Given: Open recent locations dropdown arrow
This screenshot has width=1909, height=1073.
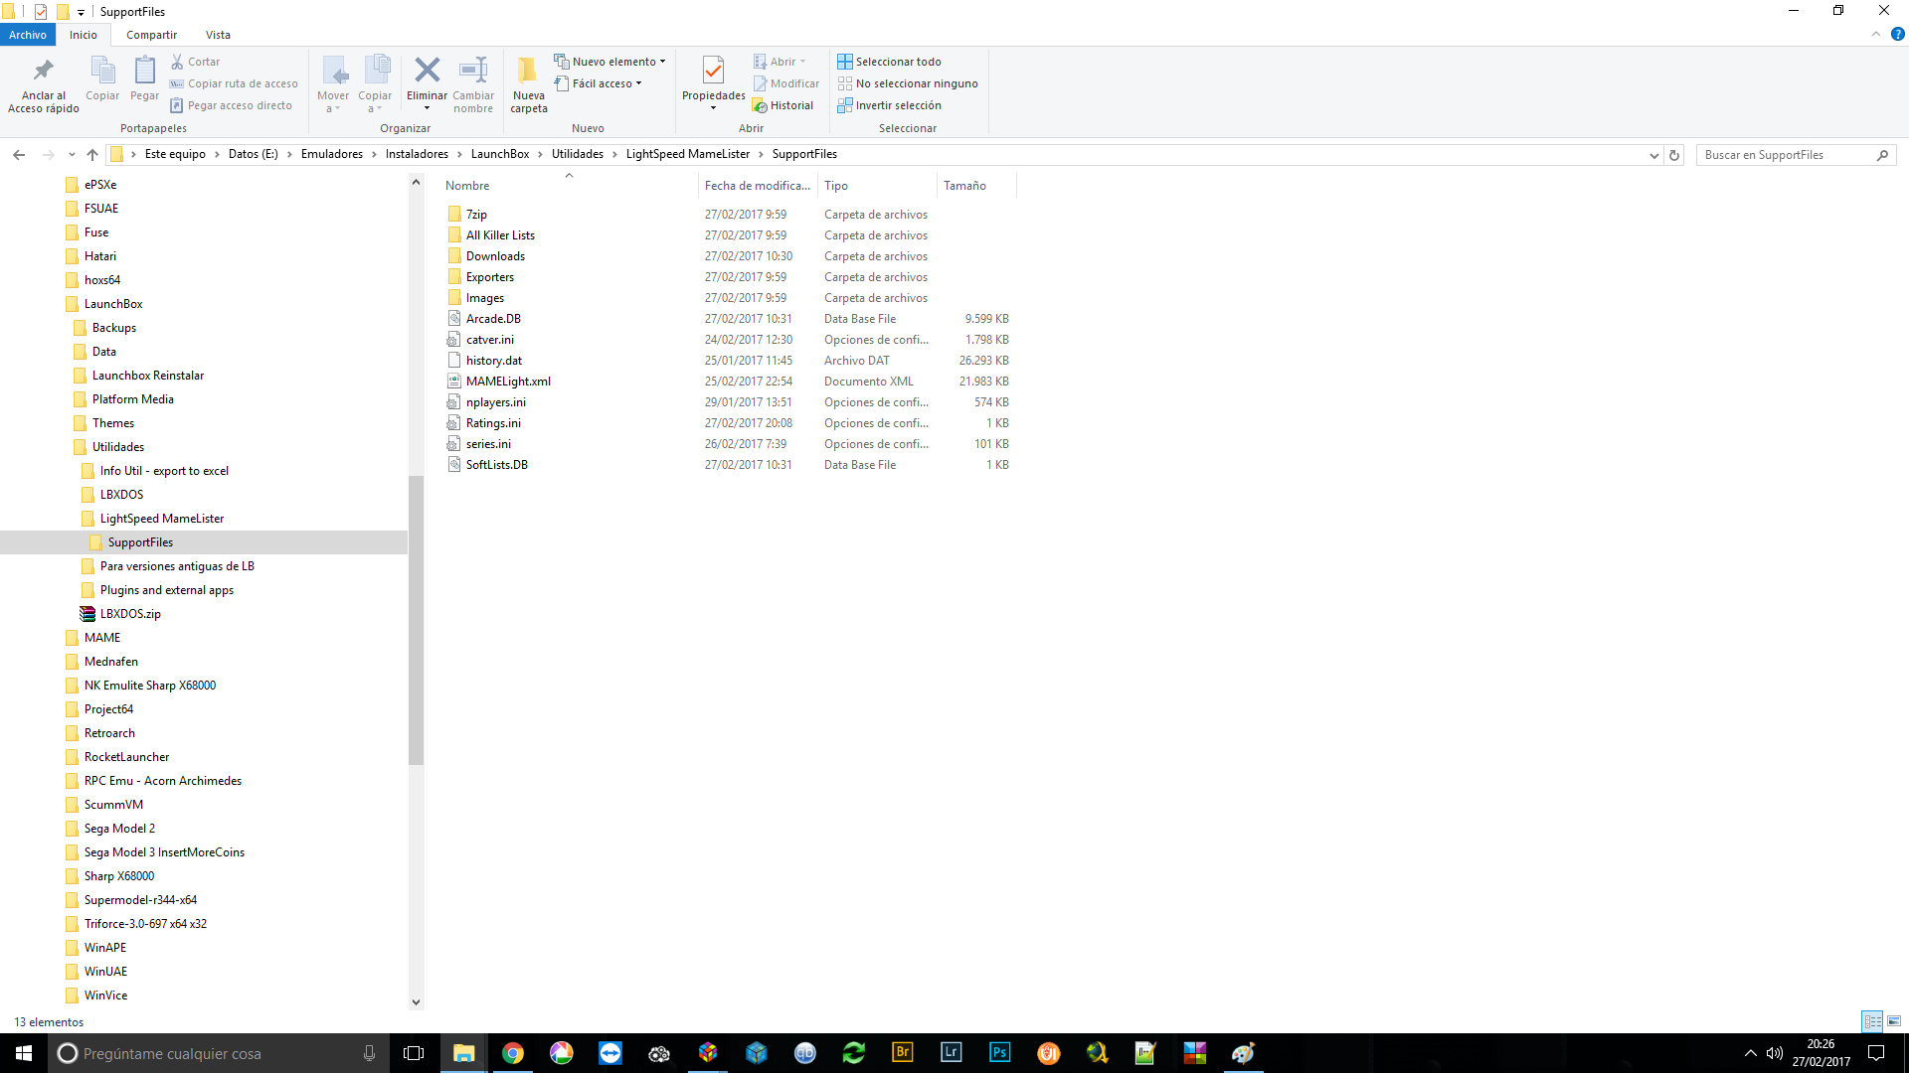Looking at the screenshot, I should (x=72, y=154).
